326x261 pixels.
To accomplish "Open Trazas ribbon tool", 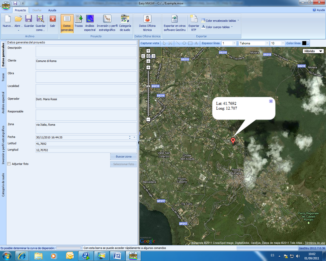I will point(79,22).
